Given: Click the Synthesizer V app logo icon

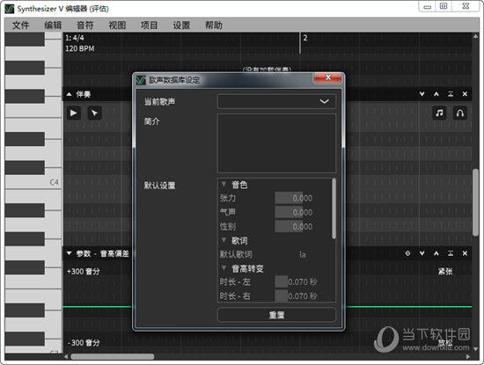Looking at the screenshot, I should 10,9.
